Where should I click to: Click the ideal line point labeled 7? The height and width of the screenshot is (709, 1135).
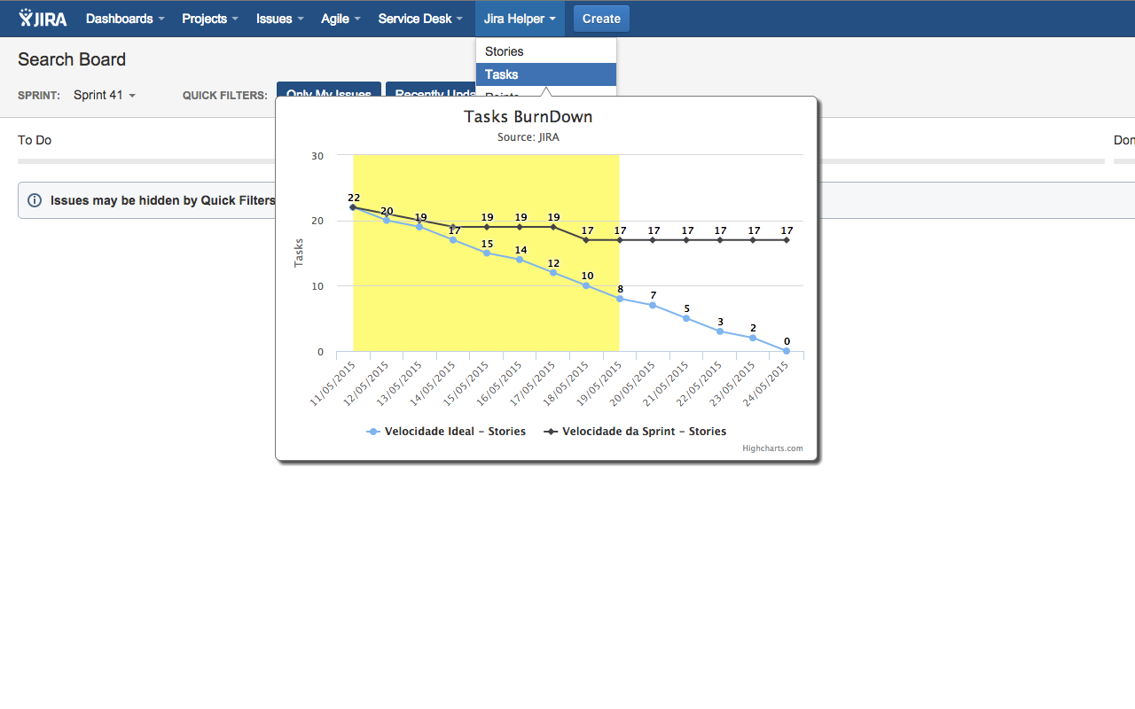pos(654,306)
